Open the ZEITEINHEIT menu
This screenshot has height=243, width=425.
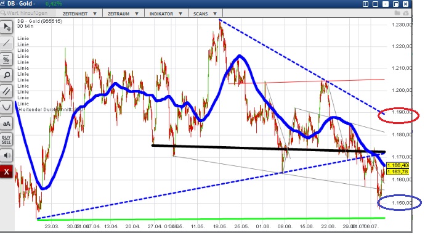coord(75,14)
